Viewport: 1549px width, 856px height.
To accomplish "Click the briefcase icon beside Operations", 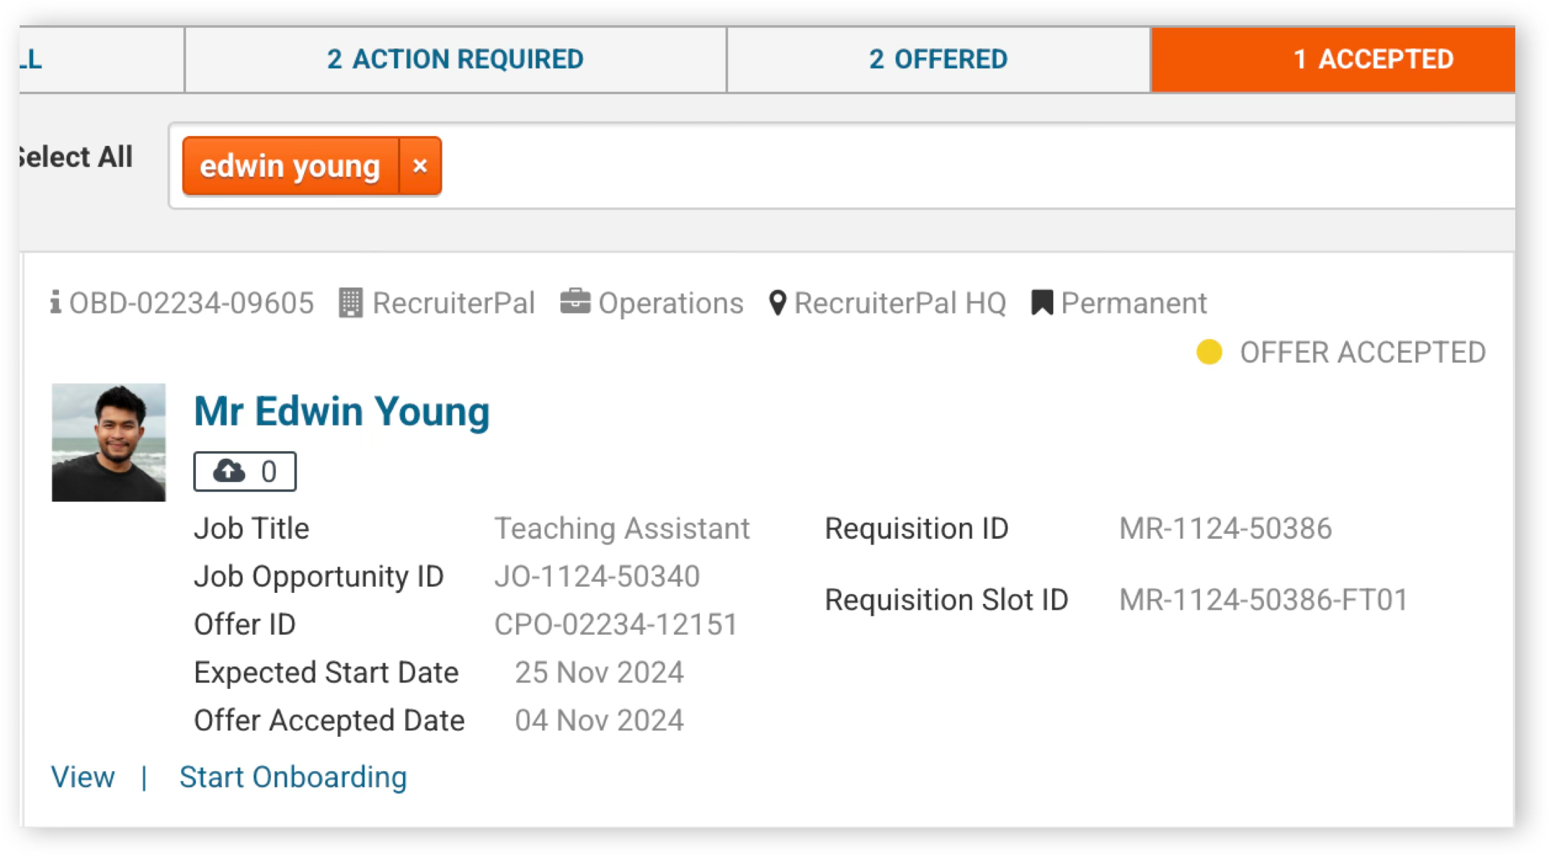I will click(575, 301).
